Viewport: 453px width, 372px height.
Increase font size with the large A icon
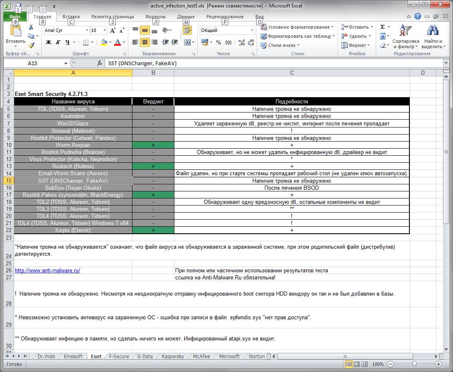tap(113, 30)
